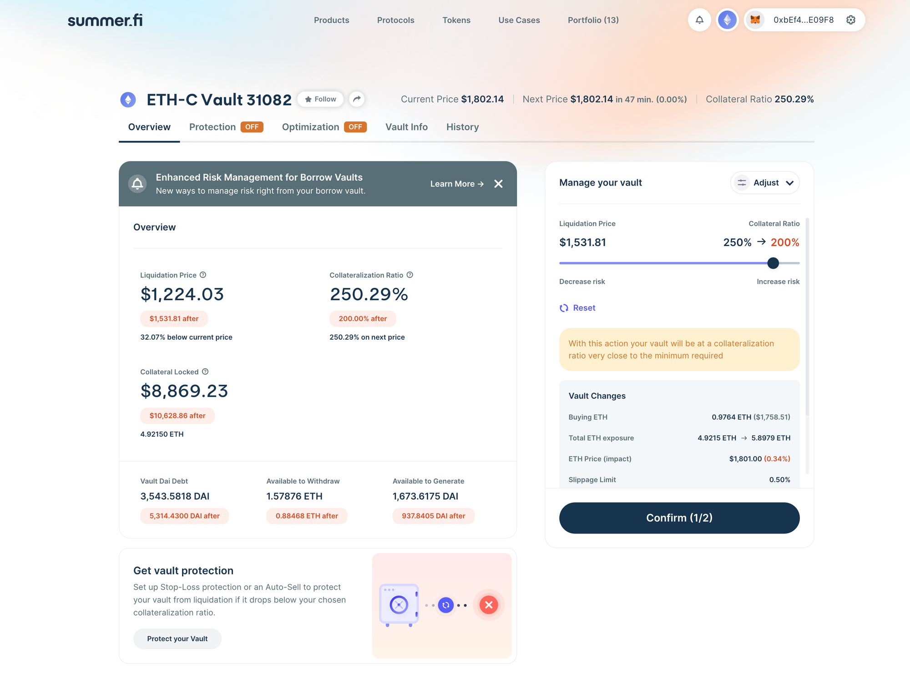Switch to the Vault Info tab
This screenshot has width=910, height=674.
point(406,127)
